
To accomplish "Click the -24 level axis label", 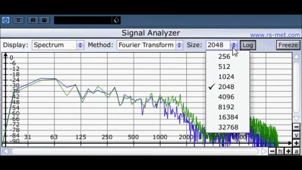I will point(15,80).
